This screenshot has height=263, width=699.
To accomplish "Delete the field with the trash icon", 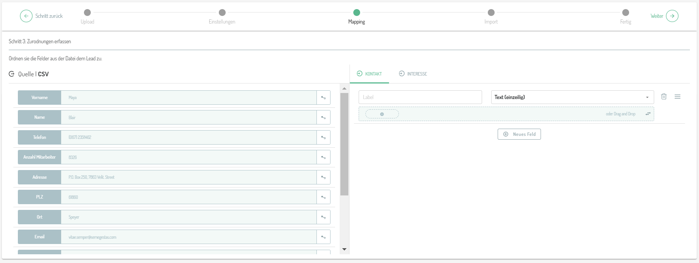I will (x=664, y=97).
